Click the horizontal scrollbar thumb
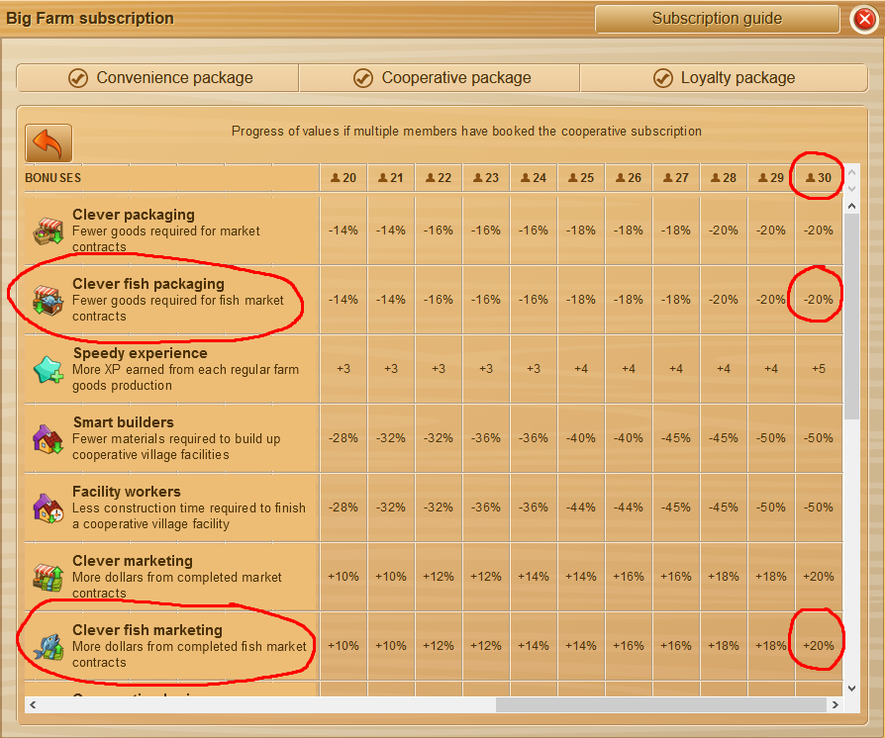Viewport: 885px width, 738px height. [661, 704]
